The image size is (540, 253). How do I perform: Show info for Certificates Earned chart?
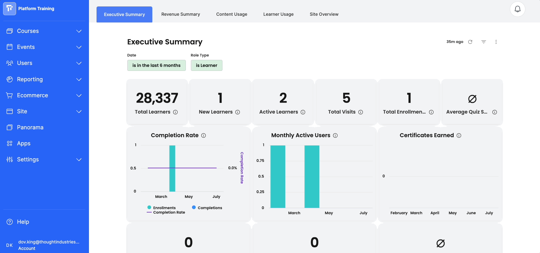tap(459, 135)
